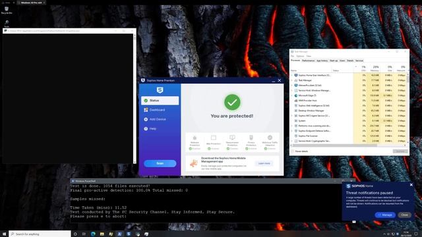
Task: Expand Service Host: Windows Manager row
Action: point(291,91)
